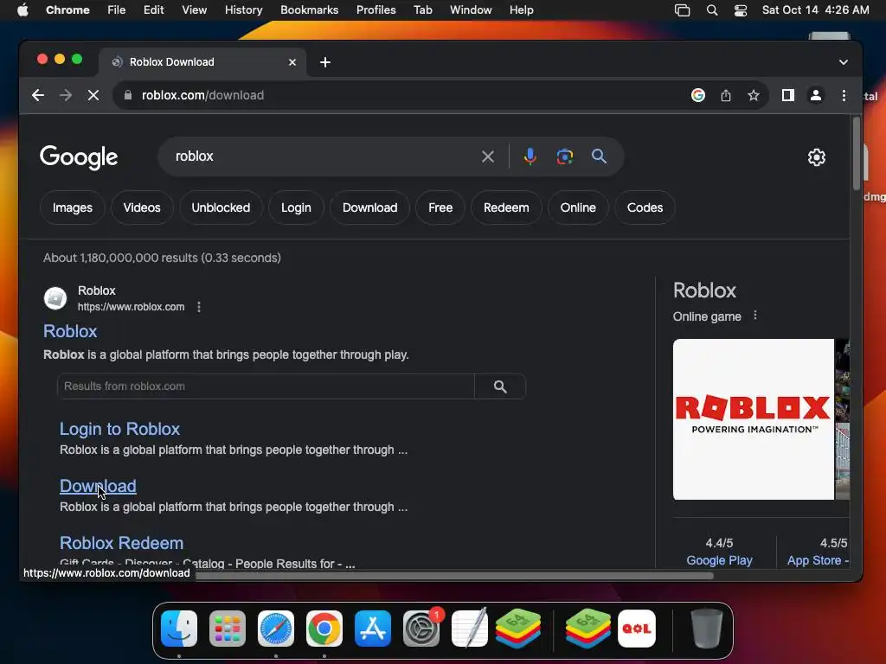Open the Google account icon in address bar

698,95
